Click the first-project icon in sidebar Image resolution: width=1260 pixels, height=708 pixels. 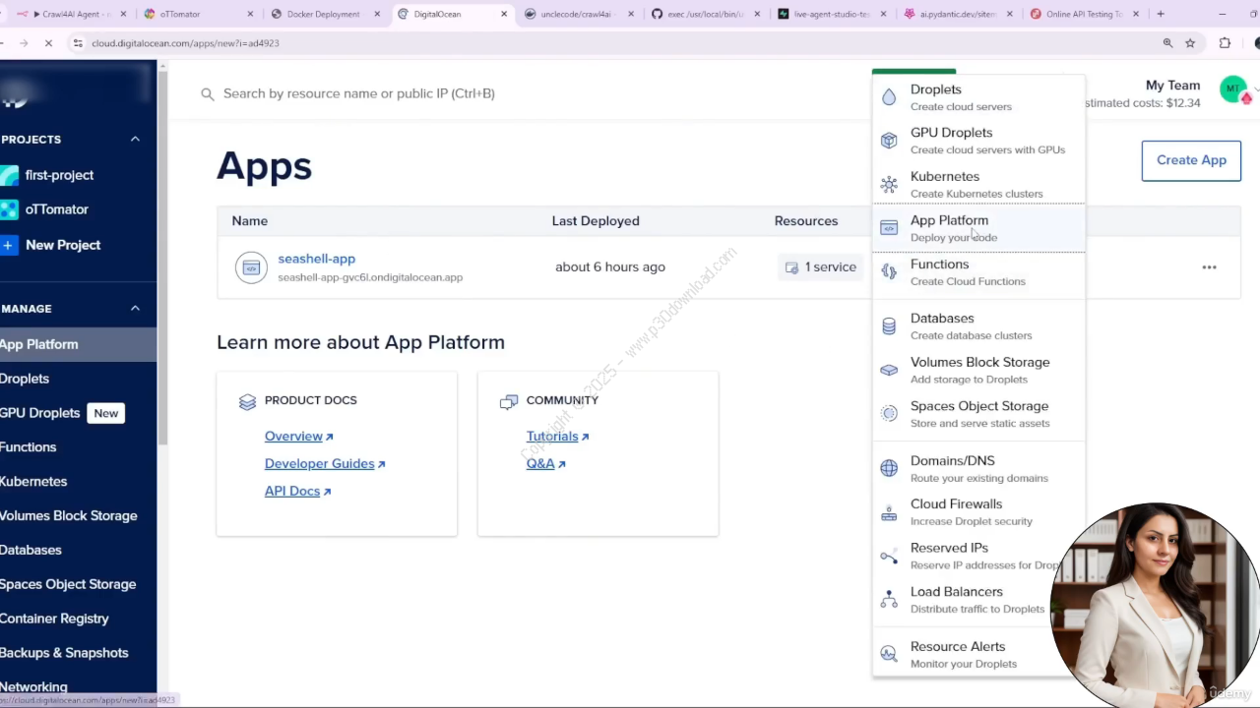(x=9, y=175)
